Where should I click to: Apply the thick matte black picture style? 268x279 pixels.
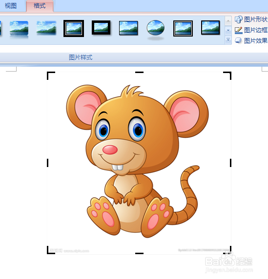[101, 28]
